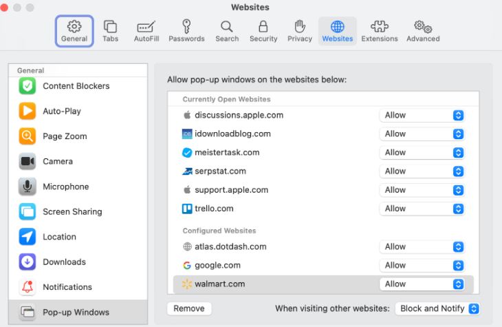Open the pop-up dropdown for walmart.com
This screenshot has width=502, height=327.
pos(422,284)
